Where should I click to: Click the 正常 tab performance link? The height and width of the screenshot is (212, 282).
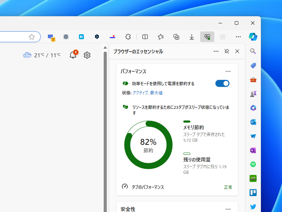228,187
